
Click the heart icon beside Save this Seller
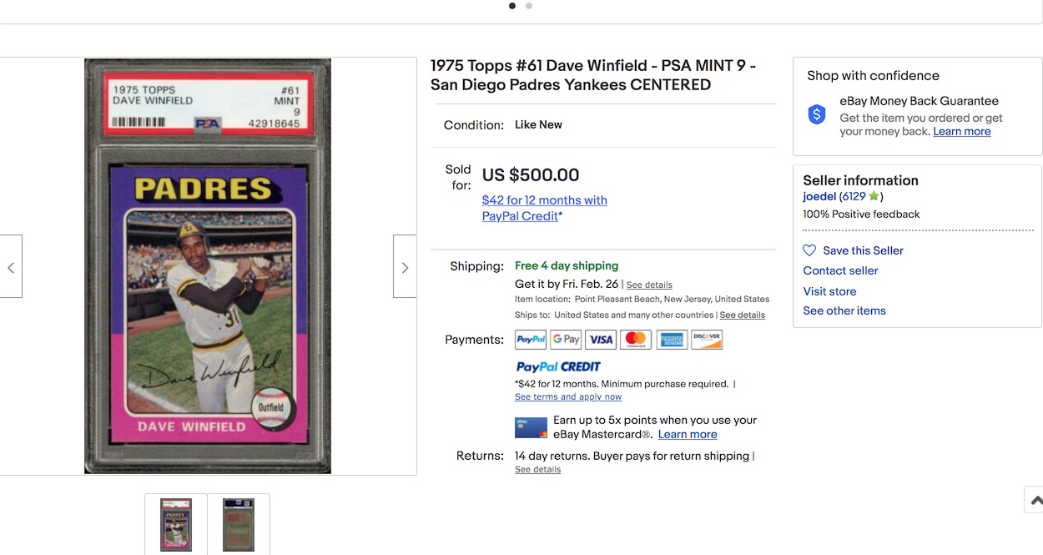pyautogui.click(x=809, y=250)
